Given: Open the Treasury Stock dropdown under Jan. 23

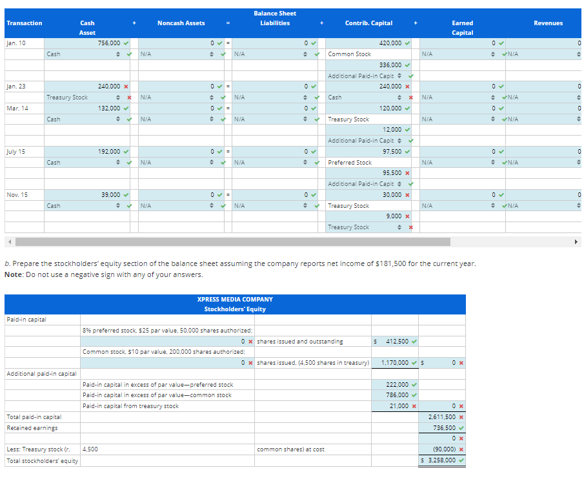Looking at the screenshot, I should 117,98.
